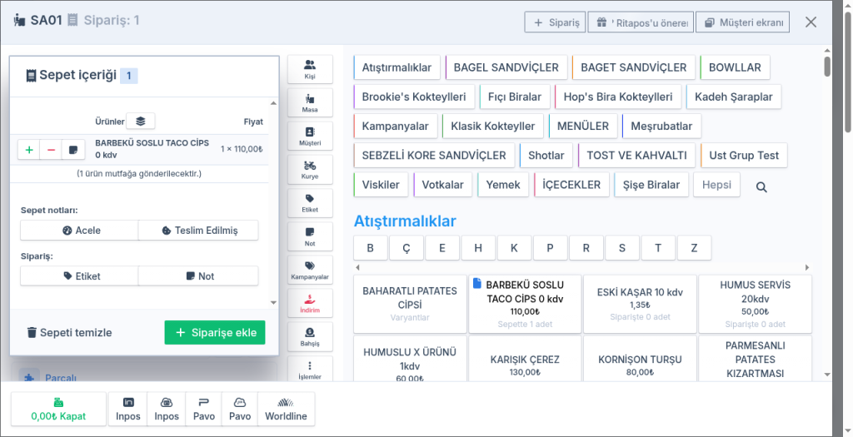Select the Atıştırmalıklar category

[x=397, y=67]
